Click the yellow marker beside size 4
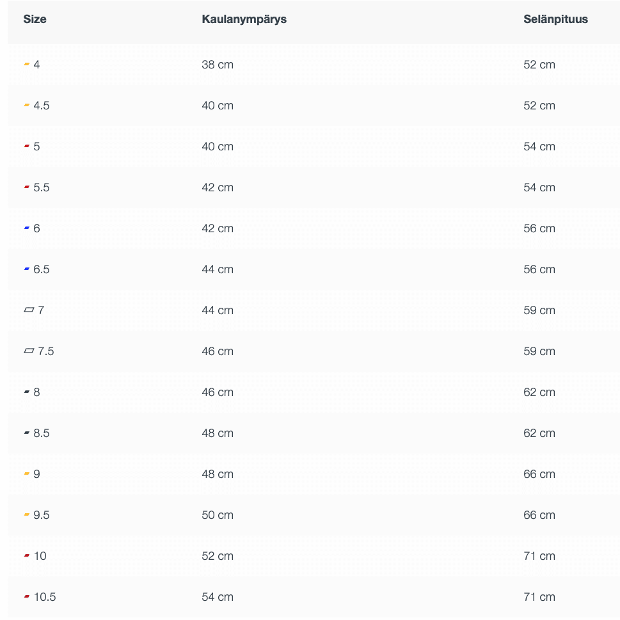The height and width of the screenshot is (620, 620). tap(27, 65)
